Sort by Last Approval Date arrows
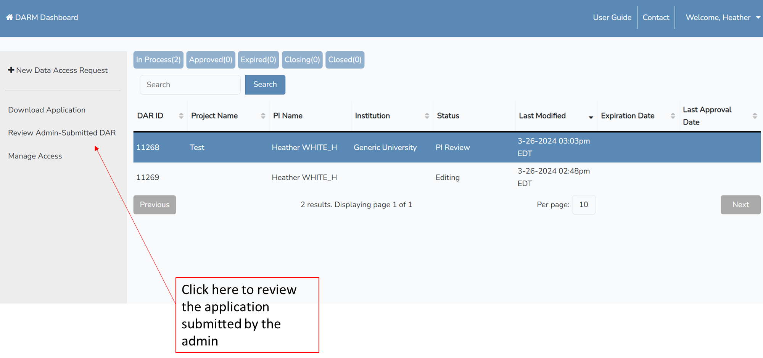 pyautogui.click(x=754, y=116)
